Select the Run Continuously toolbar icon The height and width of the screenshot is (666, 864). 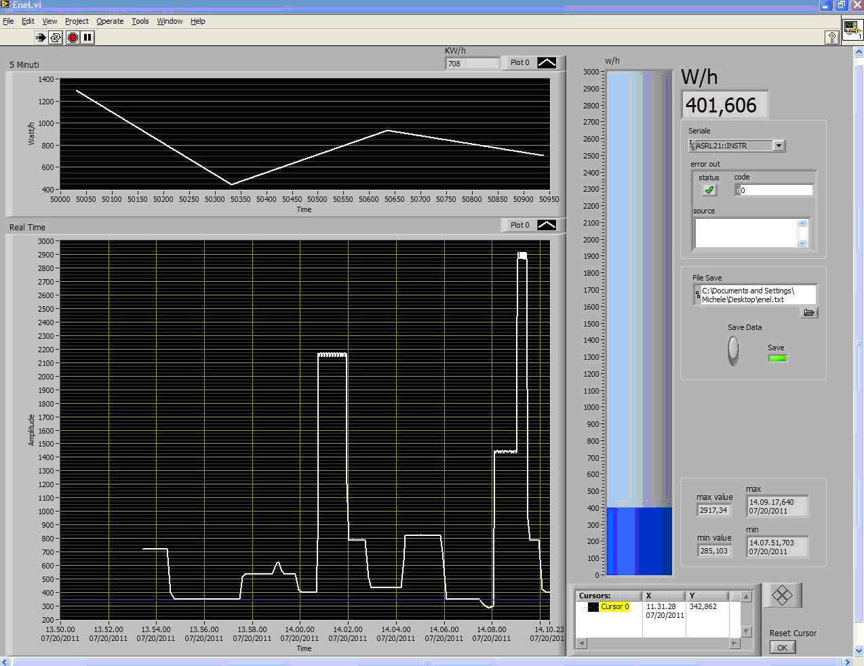click(x=56, y=37)
